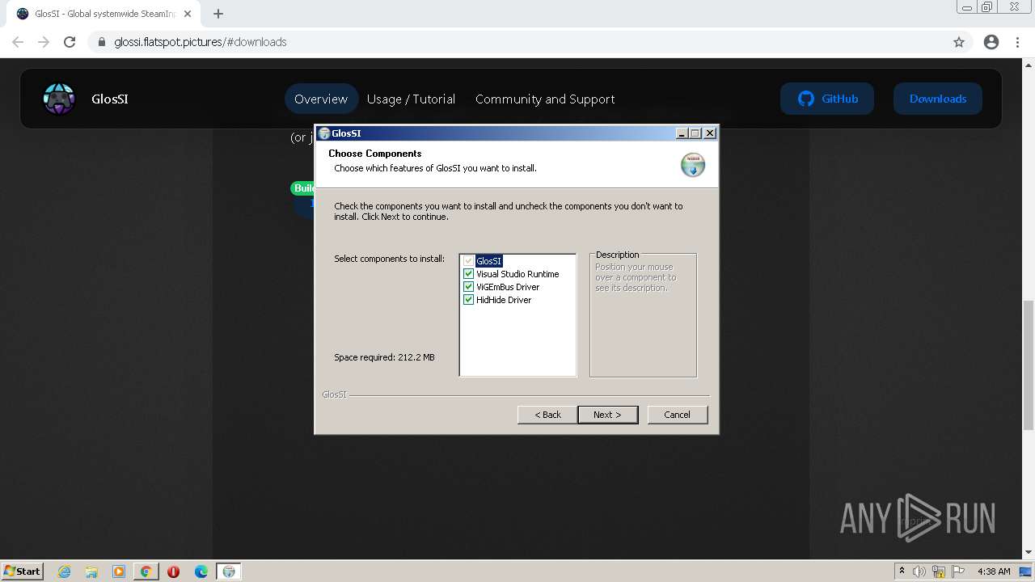Open the GitHub link in page header

(827, 99)
